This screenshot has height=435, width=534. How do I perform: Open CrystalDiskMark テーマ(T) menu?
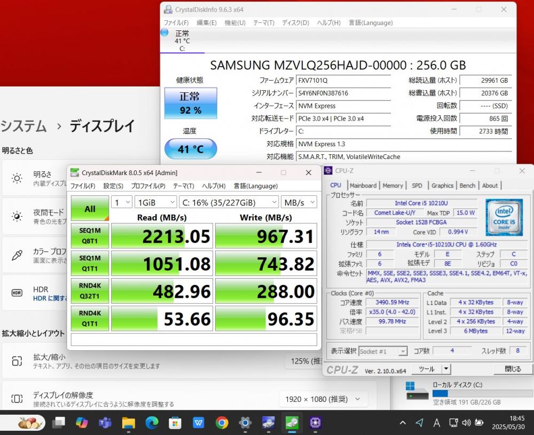184,186
